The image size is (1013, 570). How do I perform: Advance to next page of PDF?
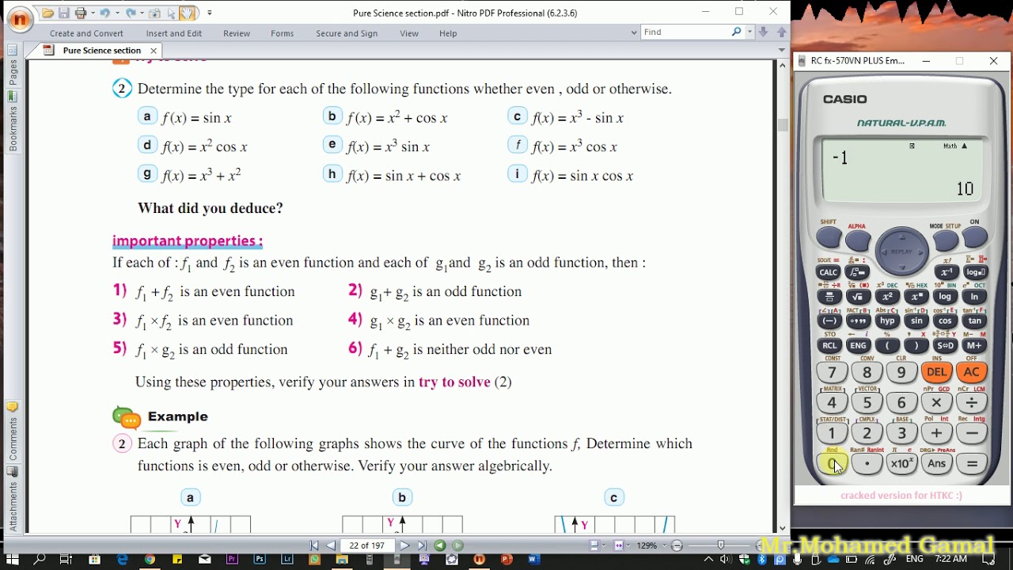pyautogui.click(x=404, y=545)
